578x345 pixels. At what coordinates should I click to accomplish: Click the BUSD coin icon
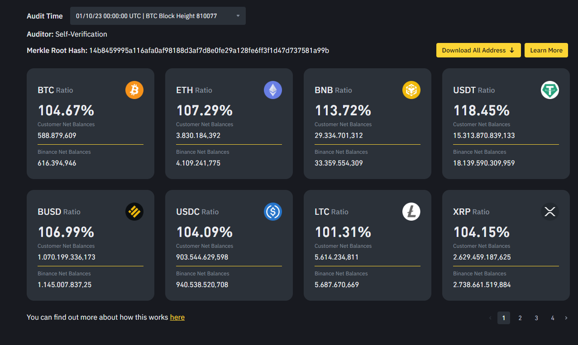point(134,212)
